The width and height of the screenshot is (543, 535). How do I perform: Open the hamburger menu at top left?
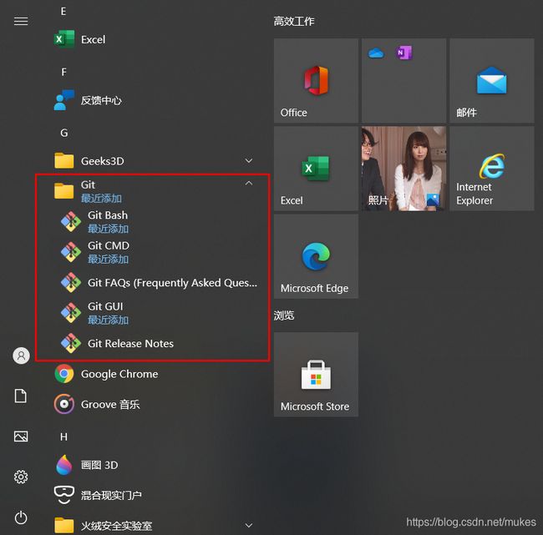(21, 22)
